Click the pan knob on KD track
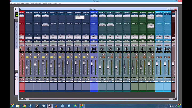The height and width of the screenshot is (108, 192). coord(37,49)
